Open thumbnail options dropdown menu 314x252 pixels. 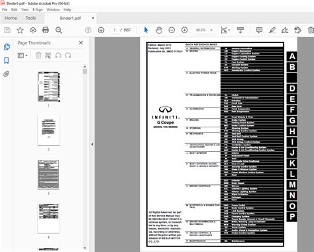click(23, 56)
